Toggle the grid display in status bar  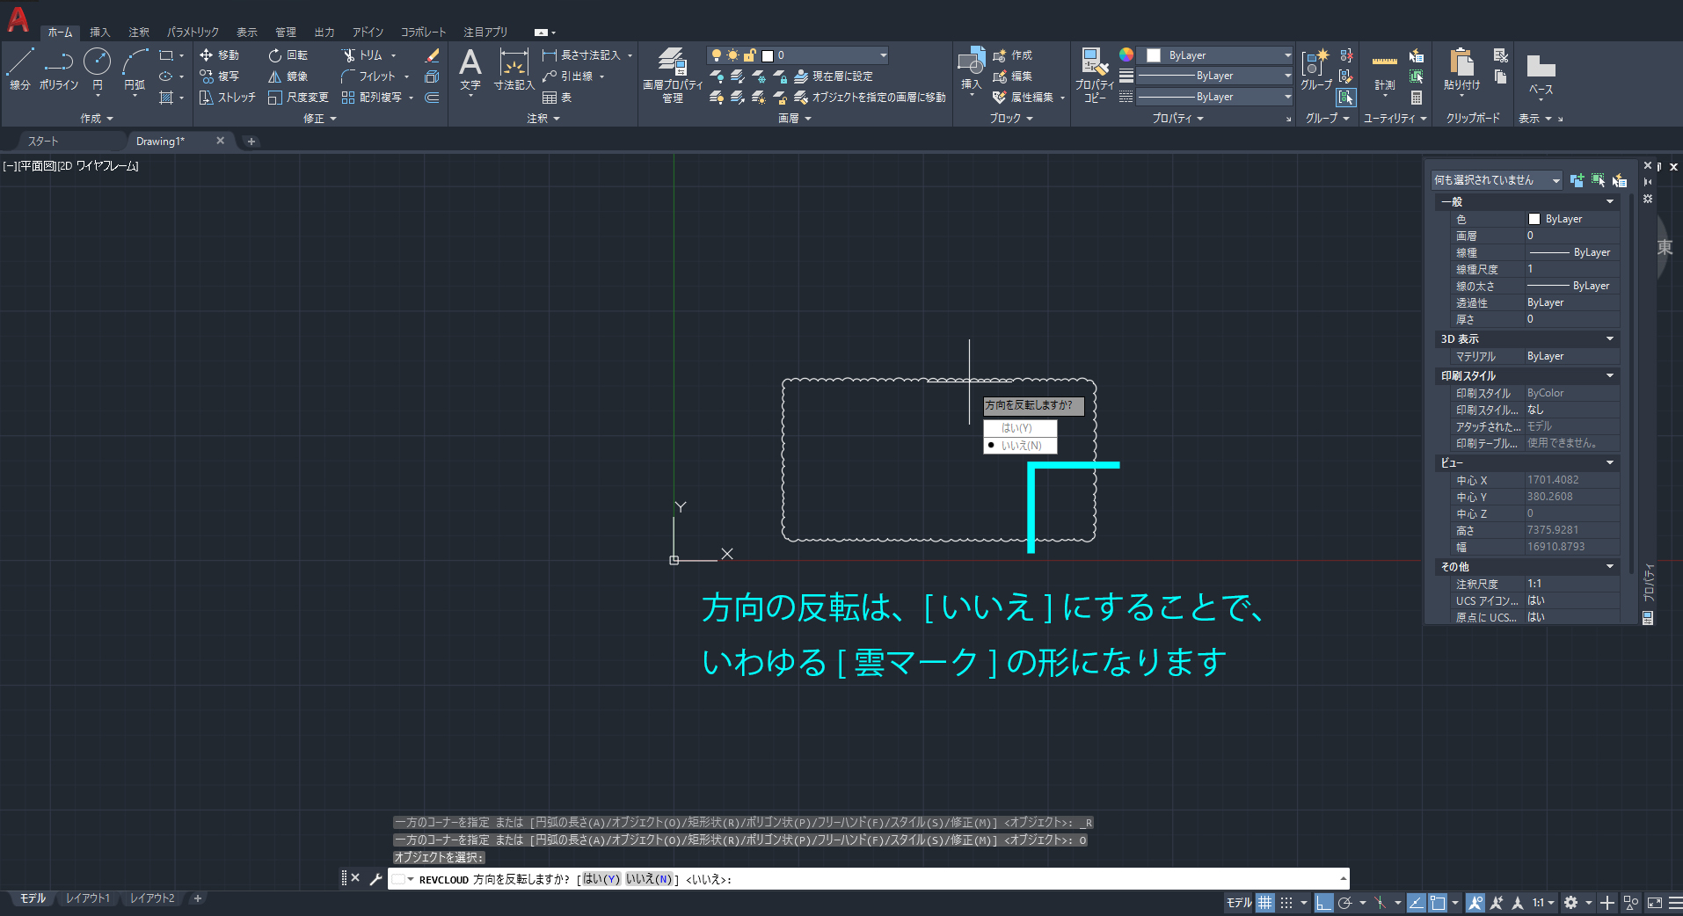(1264, 903)
